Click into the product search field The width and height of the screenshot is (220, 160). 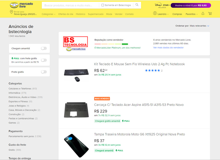[x=70, y=5]
